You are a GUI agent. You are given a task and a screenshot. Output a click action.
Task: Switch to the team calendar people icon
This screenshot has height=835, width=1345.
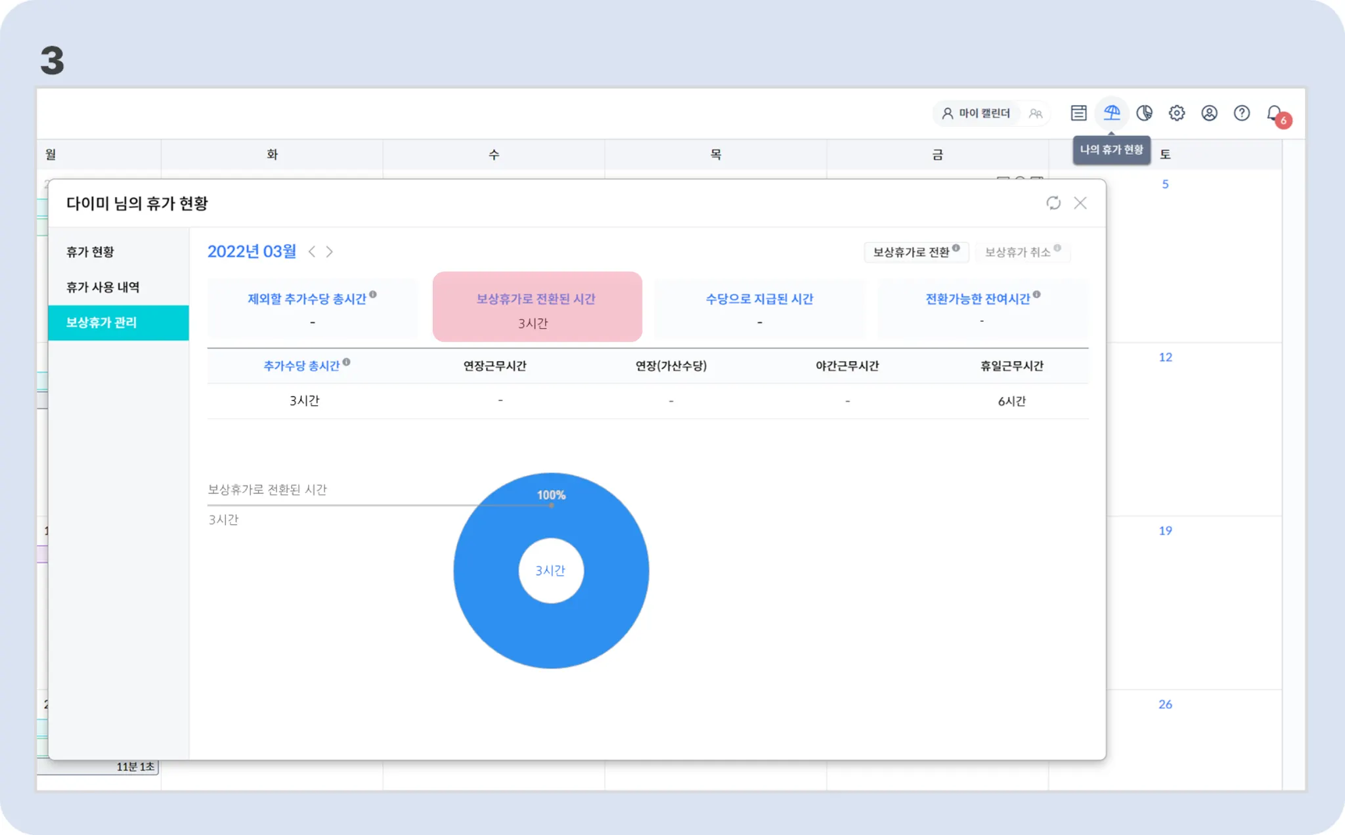1036,114
